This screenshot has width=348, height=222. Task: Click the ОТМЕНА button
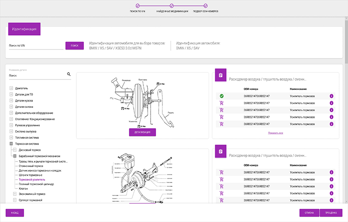[309, 213]
